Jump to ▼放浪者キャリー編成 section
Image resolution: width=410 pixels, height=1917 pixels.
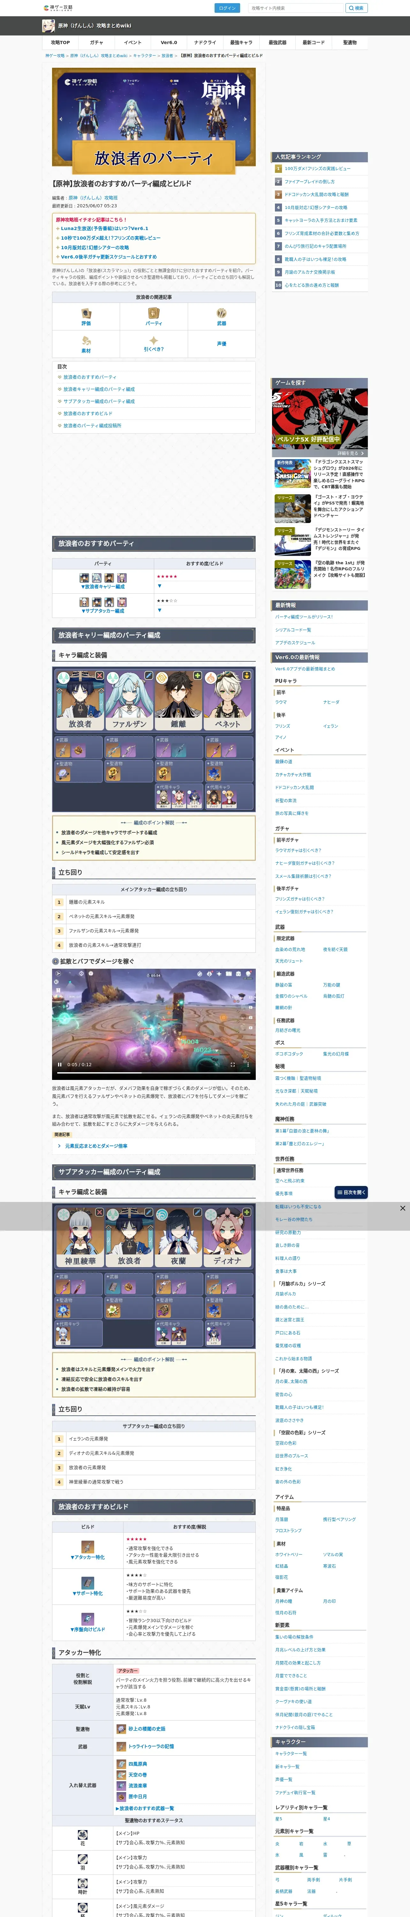coord(103,586)
